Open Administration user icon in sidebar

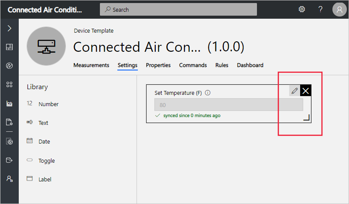pyautogui.click(x=9, y=179)
